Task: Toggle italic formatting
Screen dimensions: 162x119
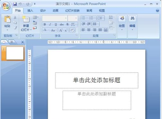Action: (50, 25)
